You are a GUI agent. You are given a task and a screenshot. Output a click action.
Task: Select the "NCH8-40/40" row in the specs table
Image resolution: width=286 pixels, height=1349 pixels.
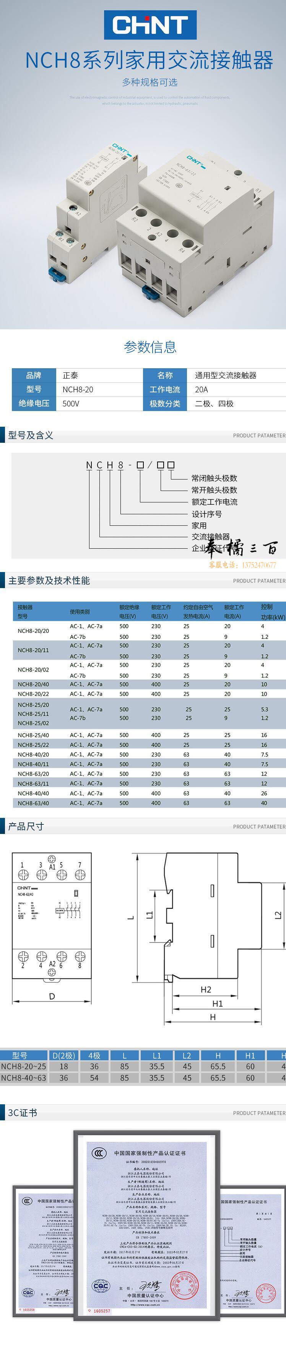point(149,793)
